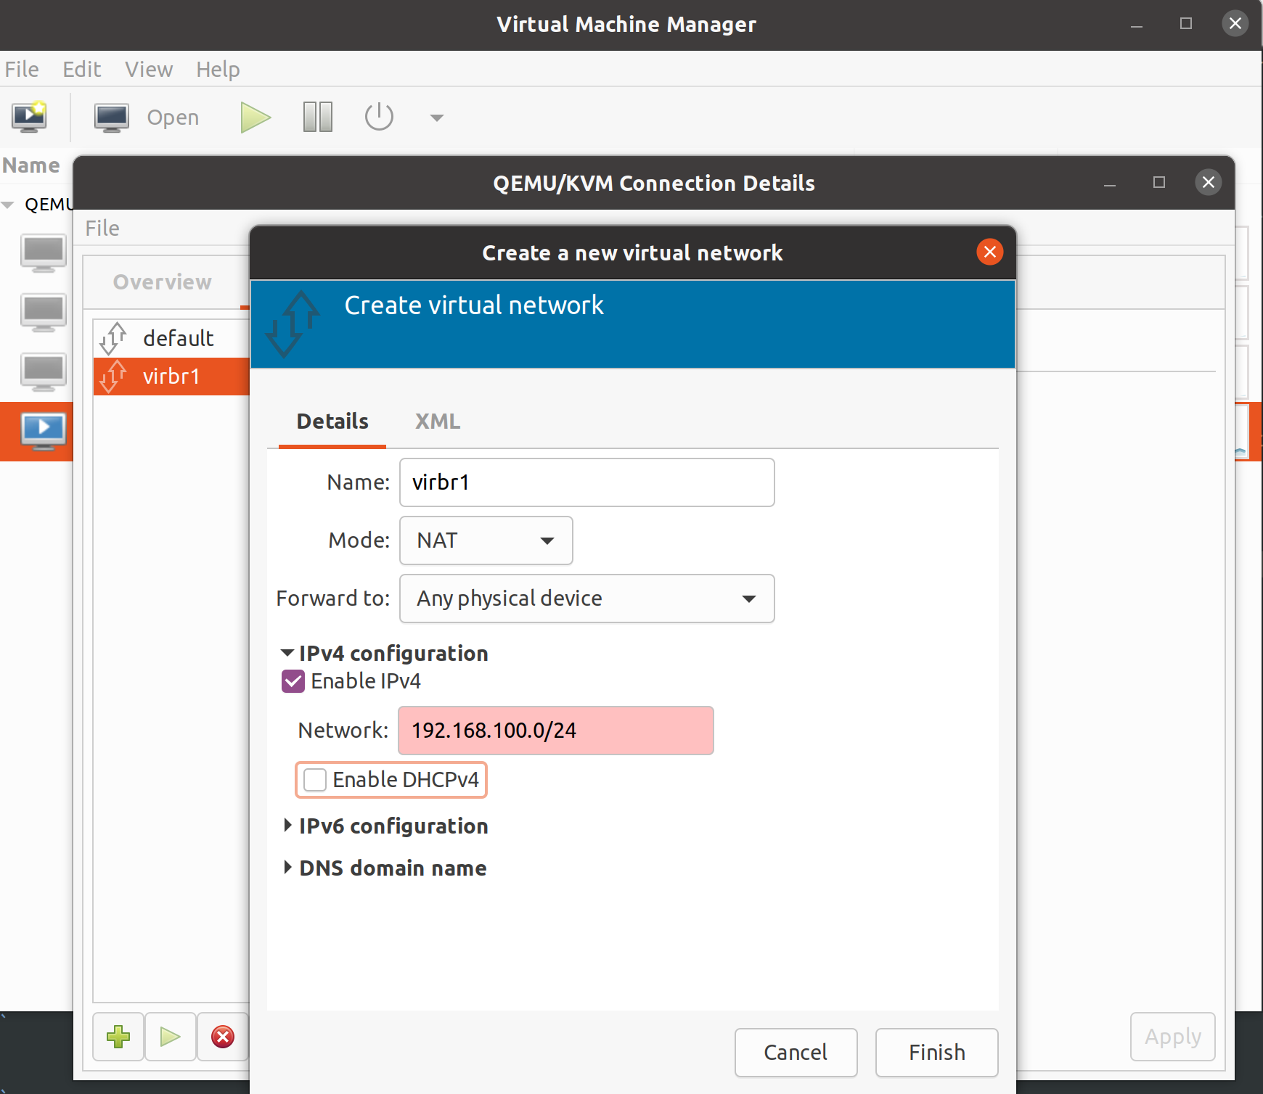1263x1094 pixels.
Task: Pause the virtual machine
Action: tap(317, 117)
